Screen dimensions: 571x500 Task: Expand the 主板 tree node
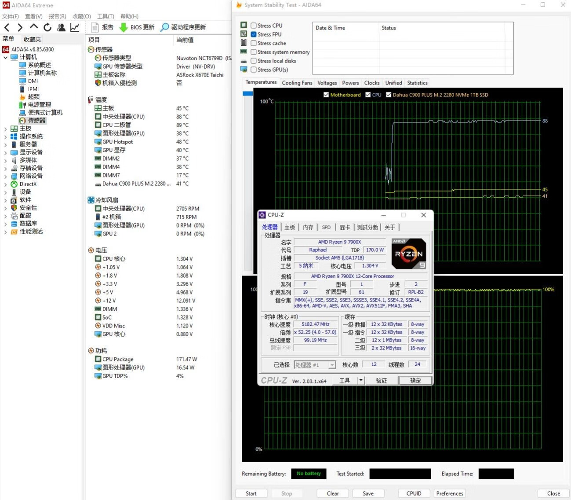pyautogui.click(x=5, y=129)
